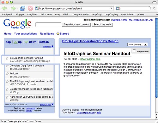Go to the Home tab link

(x=8, y=34)
